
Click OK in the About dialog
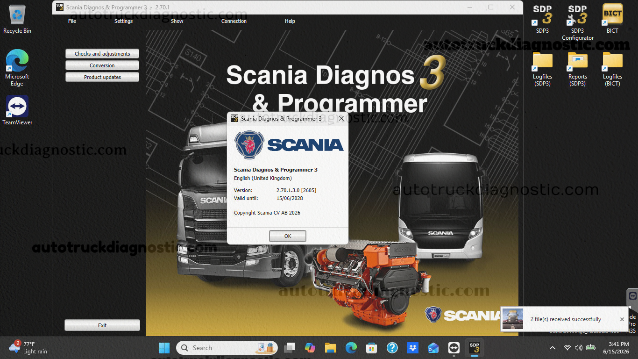pyautogui.click(x=288, y=236)
